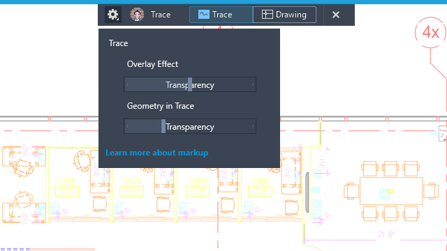Switch to Drawing editing mode
447x251 pixels.
(x=284, y=15)
